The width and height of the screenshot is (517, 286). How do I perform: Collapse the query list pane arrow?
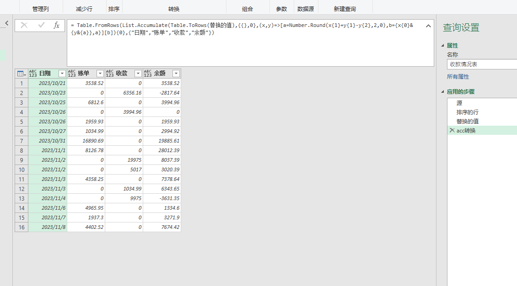[x=6, y=23]
